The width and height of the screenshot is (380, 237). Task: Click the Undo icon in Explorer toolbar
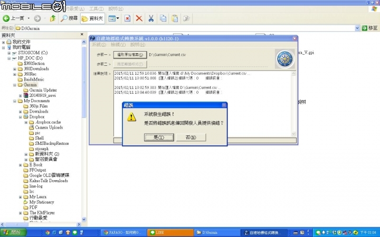[x=186, y=18]
